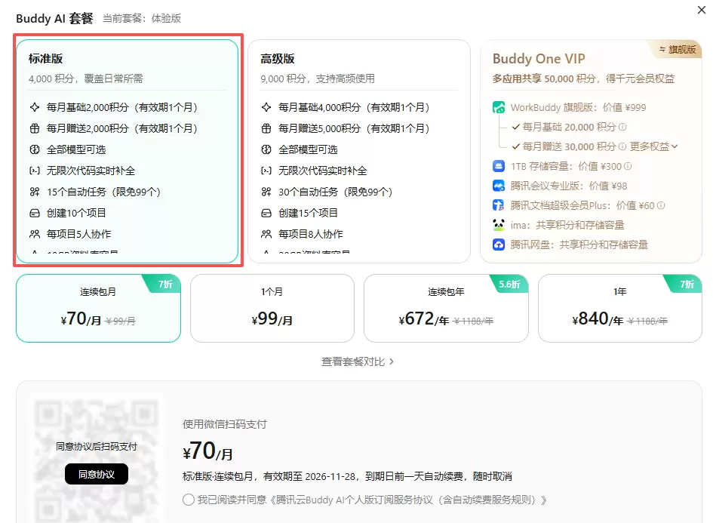Click the 1TB 存储容量 storage icon
This screenshot has height=523, width=713.
499,166
